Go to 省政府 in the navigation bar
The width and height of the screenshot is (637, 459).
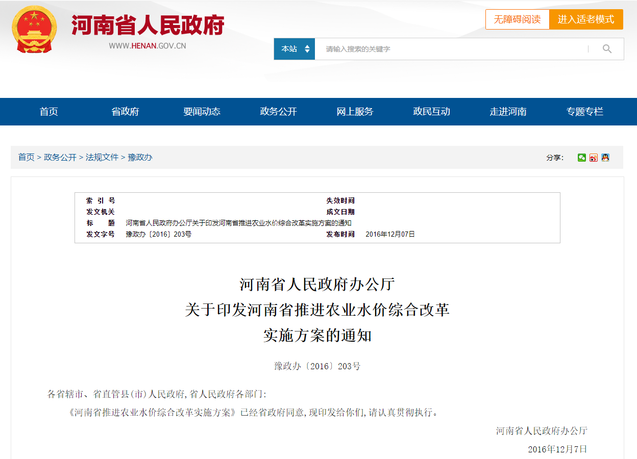[x=126, y=112]
